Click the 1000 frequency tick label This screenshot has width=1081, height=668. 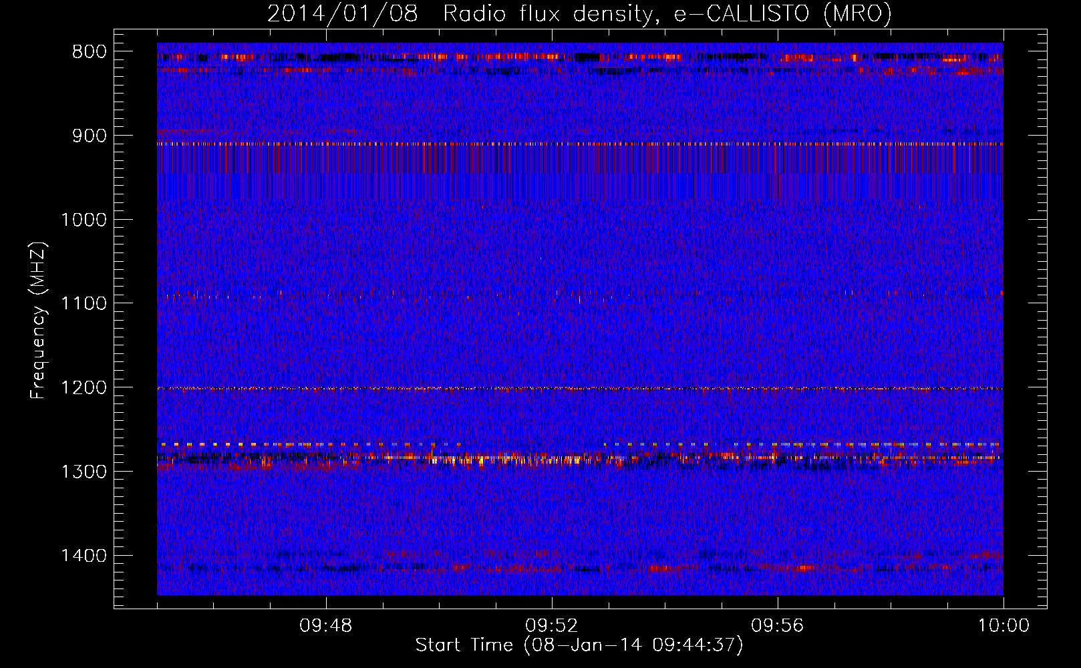[x=84, y=220]
